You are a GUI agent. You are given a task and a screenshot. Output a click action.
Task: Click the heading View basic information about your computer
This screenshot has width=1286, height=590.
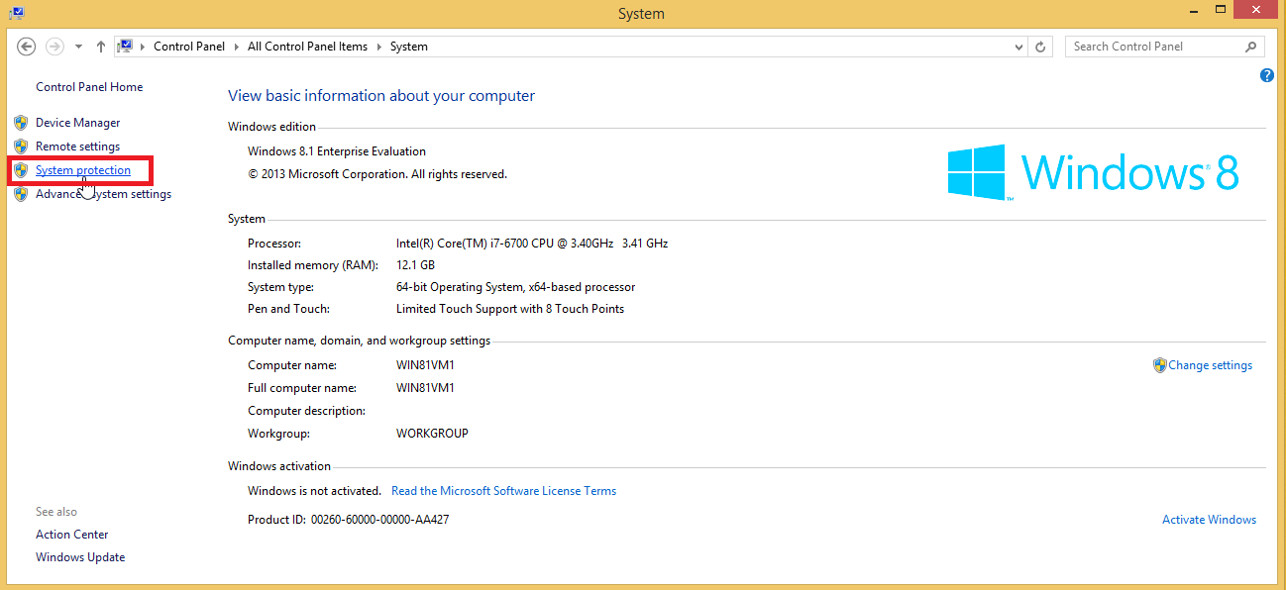(381, 96)
